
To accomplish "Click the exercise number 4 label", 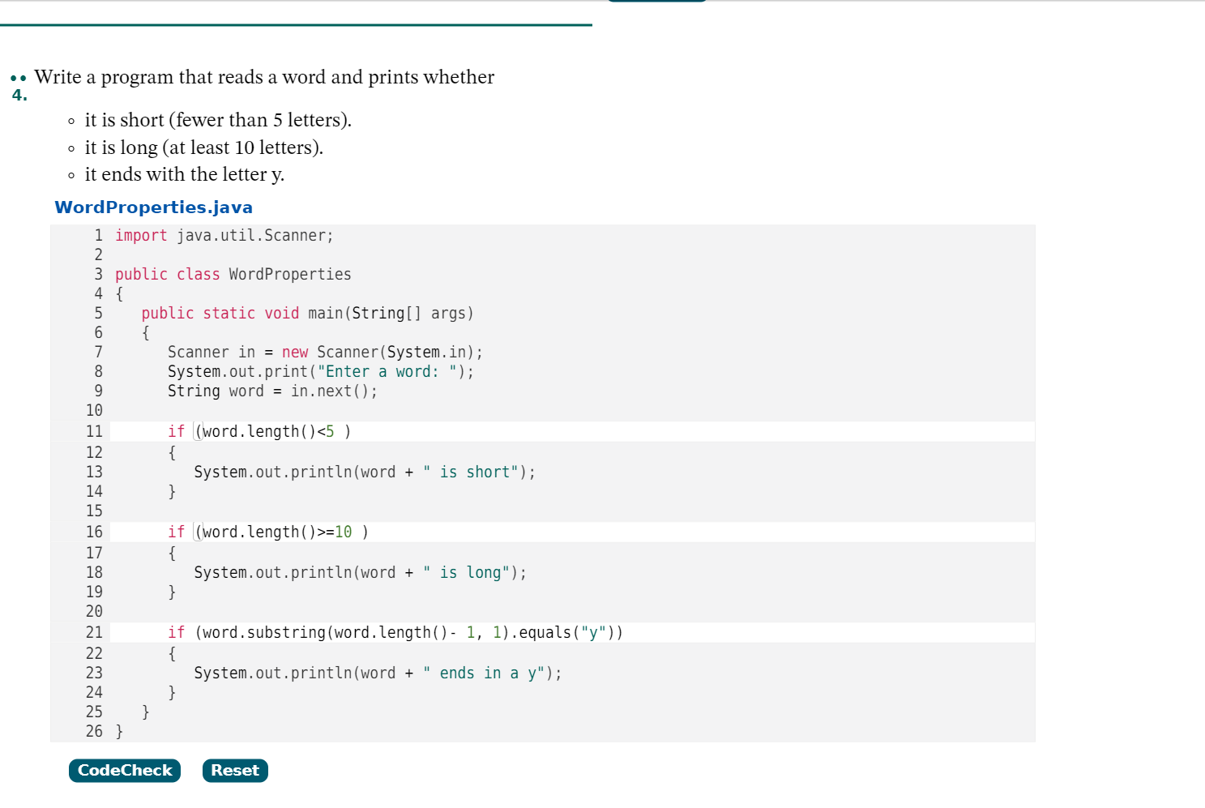I will pos(18,95).
